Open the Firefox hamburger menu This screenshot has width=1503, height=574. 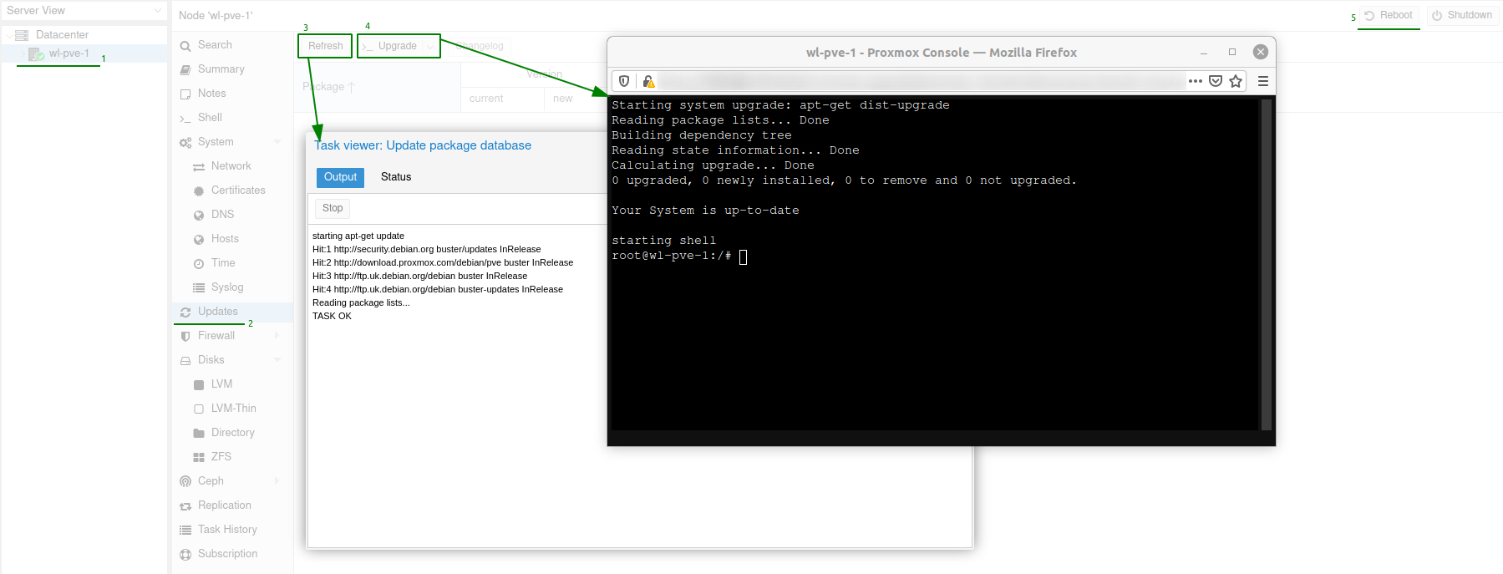point(1263,81)
